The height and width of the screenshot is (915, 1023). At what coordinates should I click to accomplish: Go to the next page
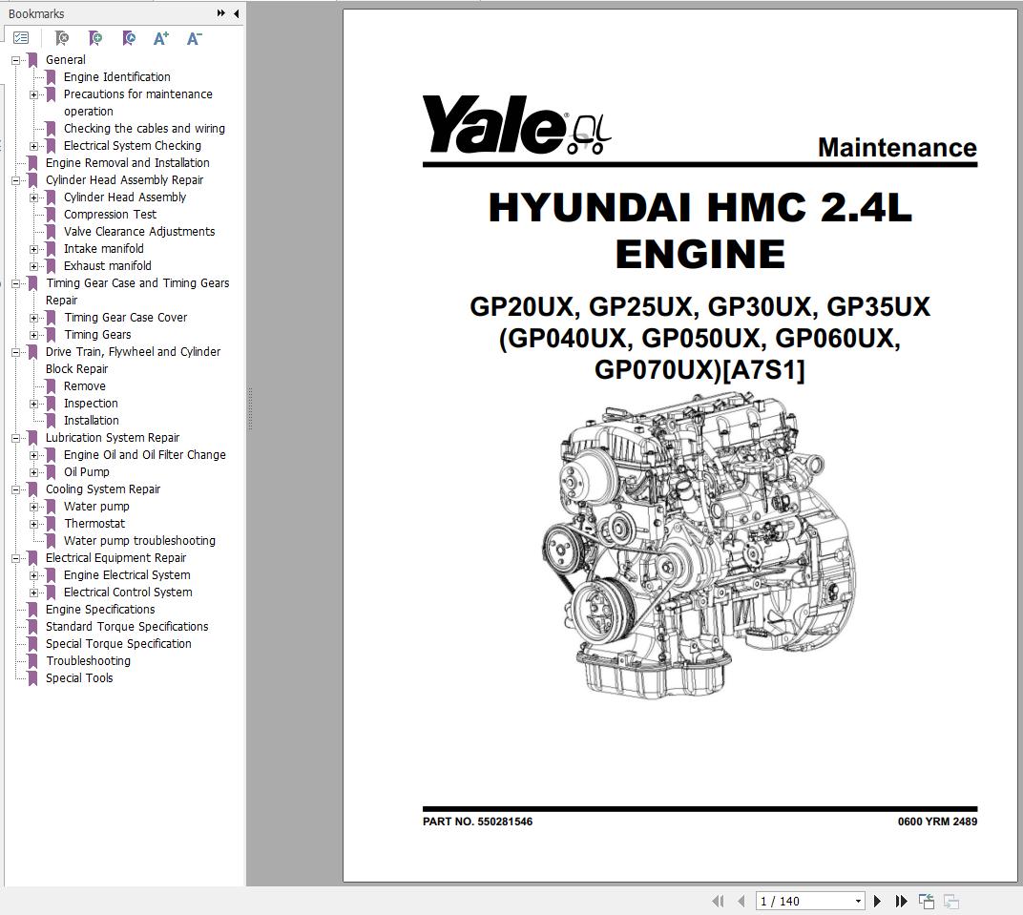[x=878, y=901]
